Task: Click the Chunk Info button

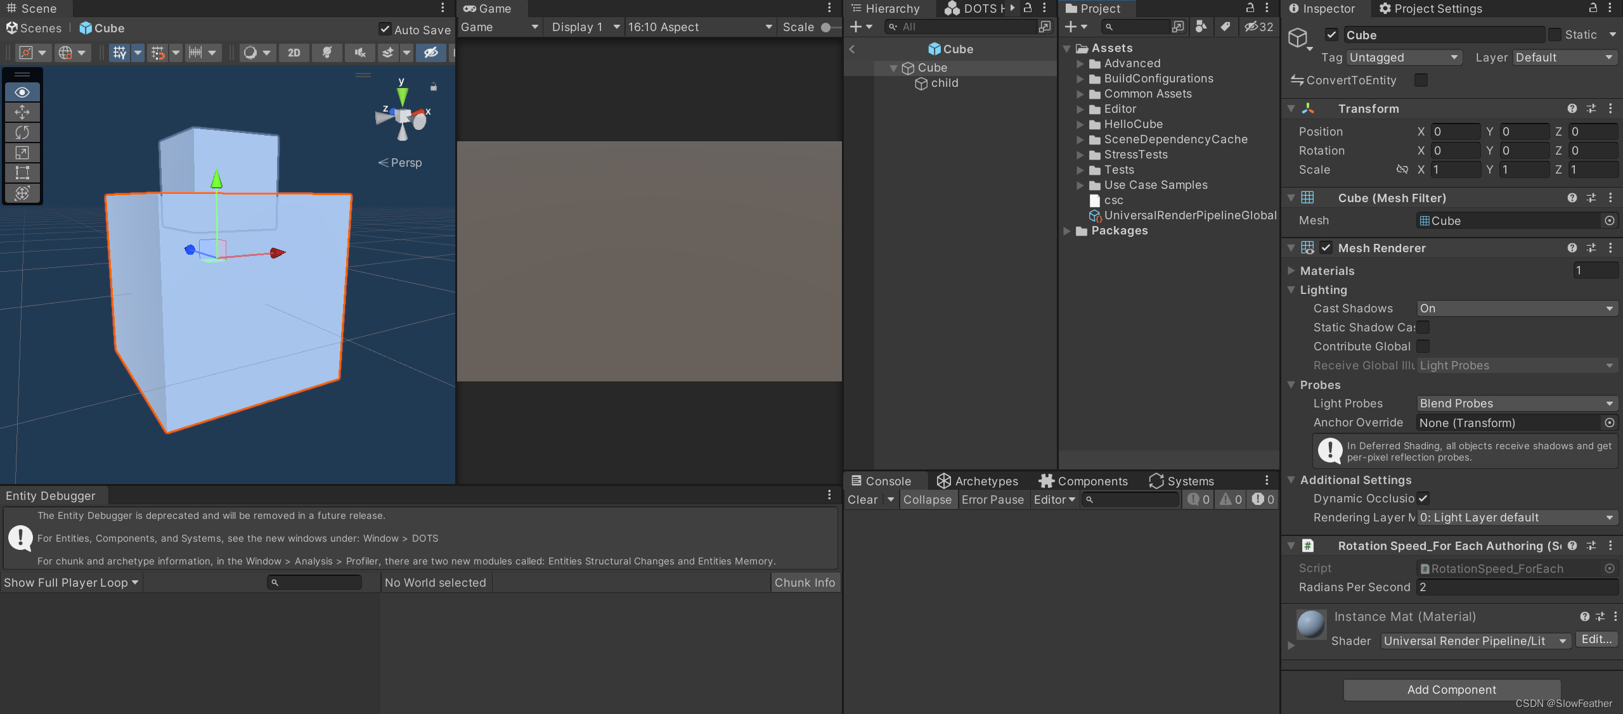Action: click(x=805, y=583)
